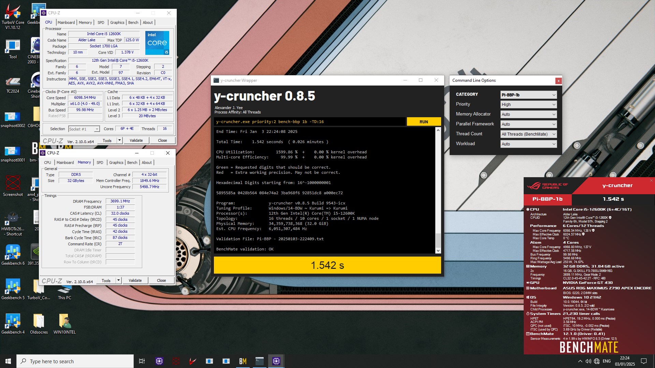Image resolution: width=655 pixels, height=368 pixels.
Task: Click the yellow 1.542 s result bar
Action: click(x=327, y=265)
